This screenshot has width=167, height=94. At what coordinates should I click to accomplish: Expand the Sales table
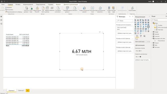click(152, 45)
